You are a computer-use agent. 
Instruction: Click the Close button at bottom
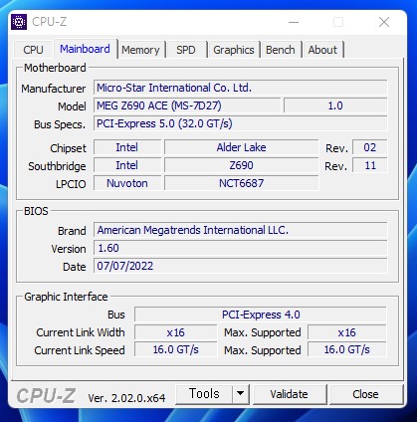point(365,394)
